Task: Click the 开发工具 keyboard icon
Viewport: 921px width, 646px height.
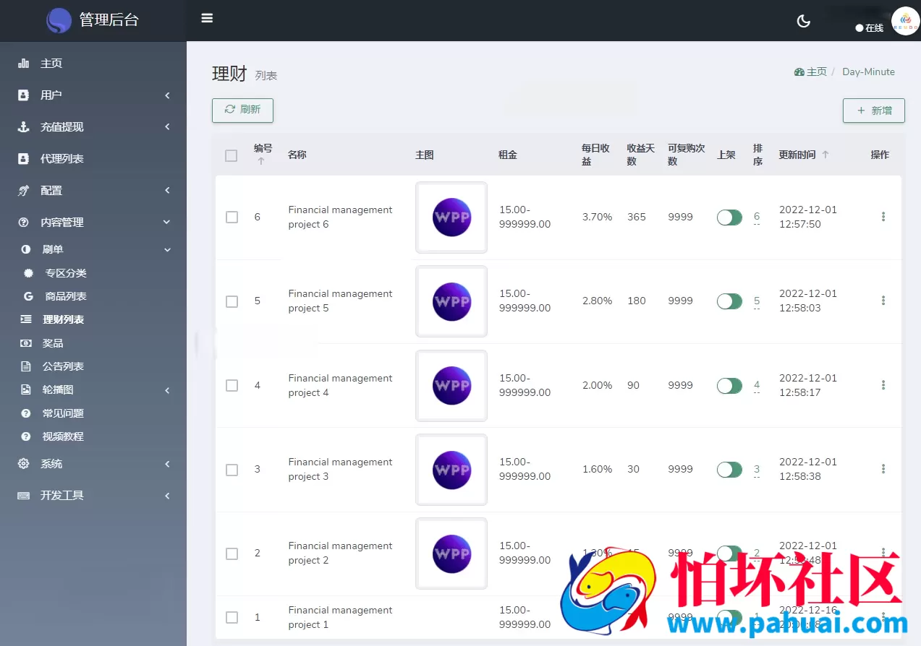Action: point(23,496)
